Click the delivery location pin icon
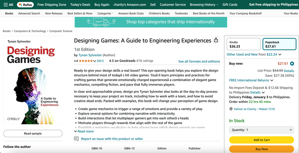Screen dimensions: 299x153 point(231,109)
